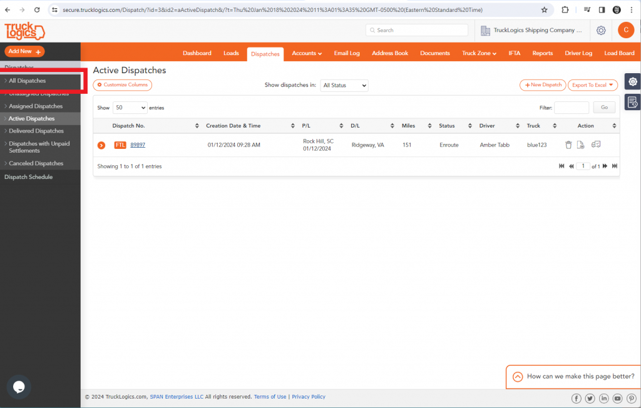The height and width of the screenshot is (408, 641).
Task: Open the right side help gear widget
Action: click(x=632, y=82)
